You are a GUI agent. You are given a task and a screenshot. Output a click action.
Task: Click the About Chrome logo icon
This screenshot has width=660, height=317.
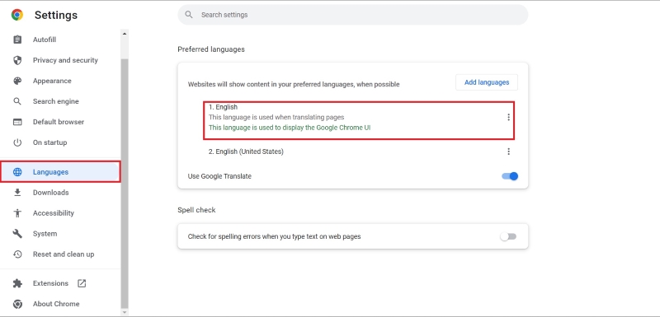(x=17, y=304)
